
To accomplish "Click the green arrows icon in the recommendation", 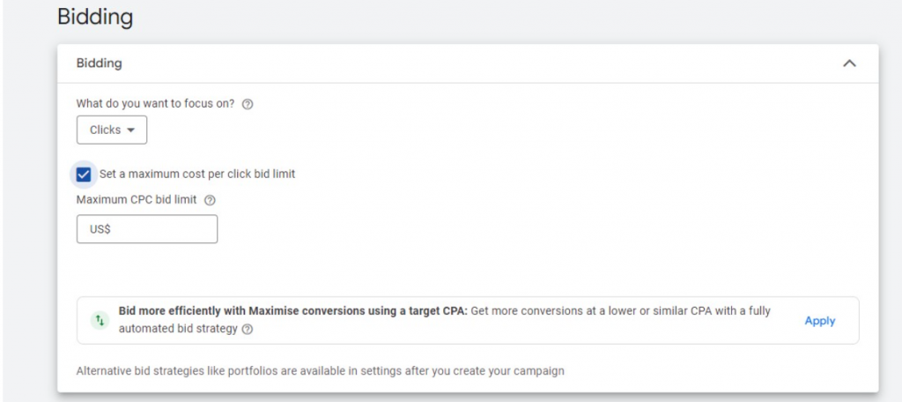I will click(100, 320).
